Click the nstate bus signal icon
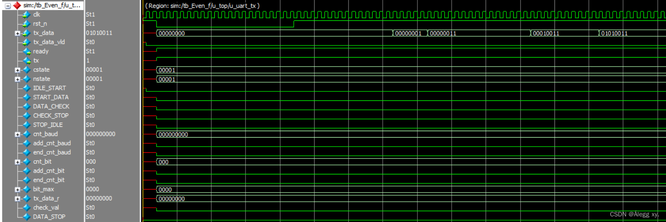Viewport: 666px width, 222px height. coord(26,79)
